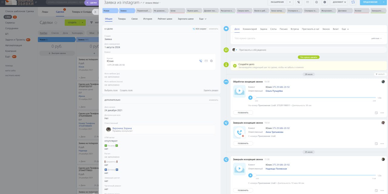Play the Надежда Пилявская call recording
Screen dimensions: 388x194
click(250, 175)
